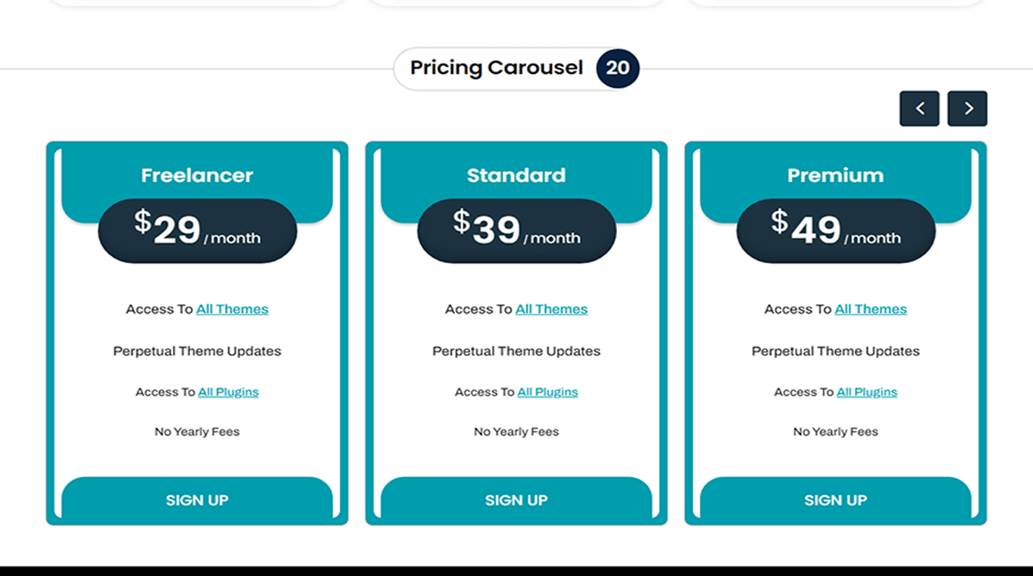Sign up for the Standard plan
The image size is (1033, 576).
[x=516, y=500]
